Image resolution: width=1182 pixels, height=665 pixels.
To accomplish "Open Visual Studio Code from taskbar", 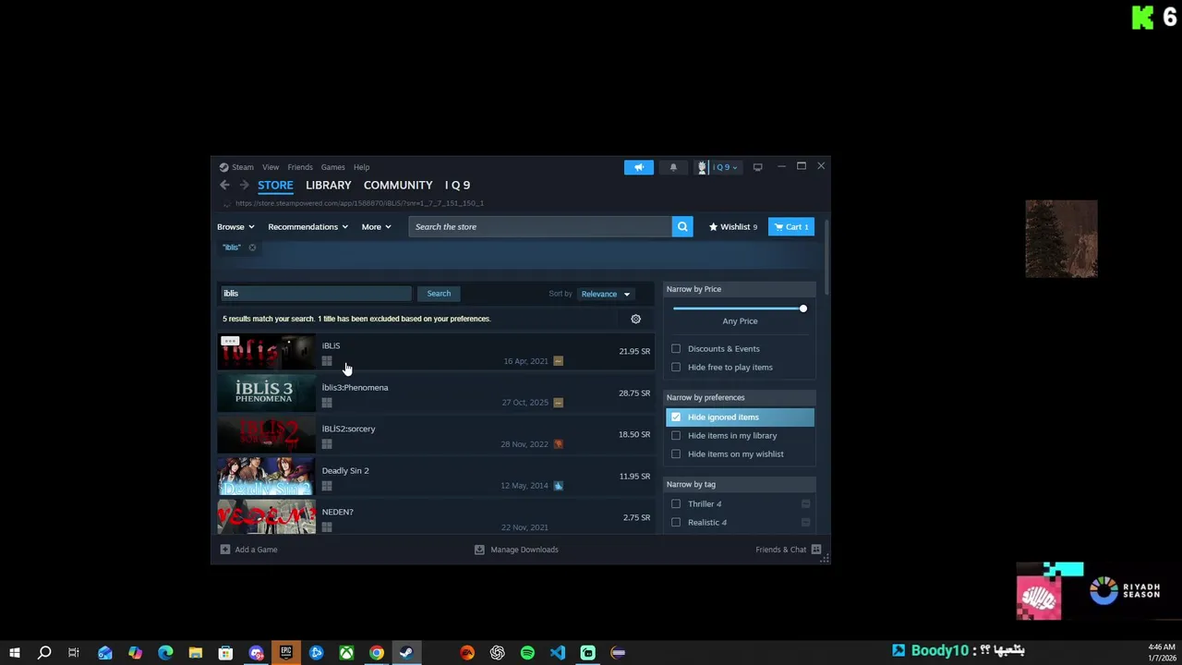I will (558, 653).
